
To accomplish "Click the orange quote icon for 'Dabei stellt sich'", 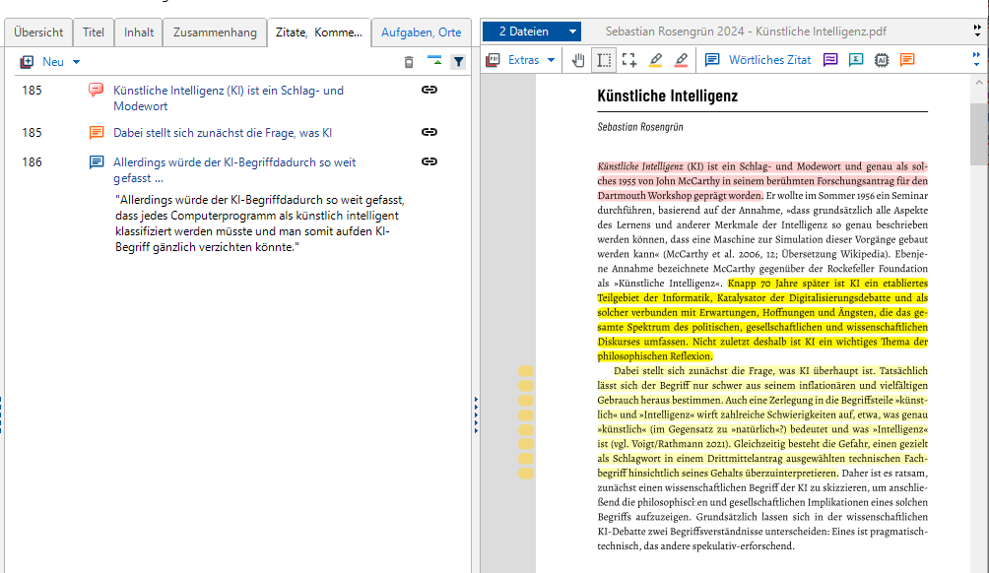I will point(96,132).
